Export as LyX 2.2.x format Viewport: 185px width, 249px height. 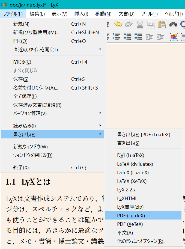(144, 190)
